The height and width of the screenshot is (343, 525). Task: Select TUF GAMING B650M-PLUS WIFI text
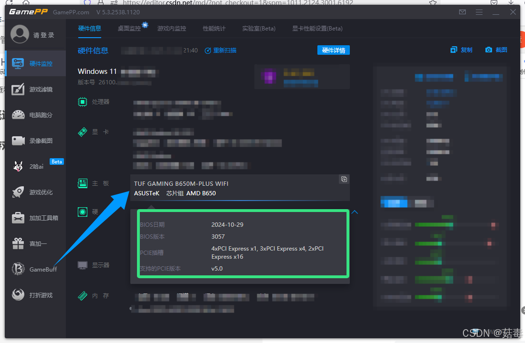click(x=181, y=183)
